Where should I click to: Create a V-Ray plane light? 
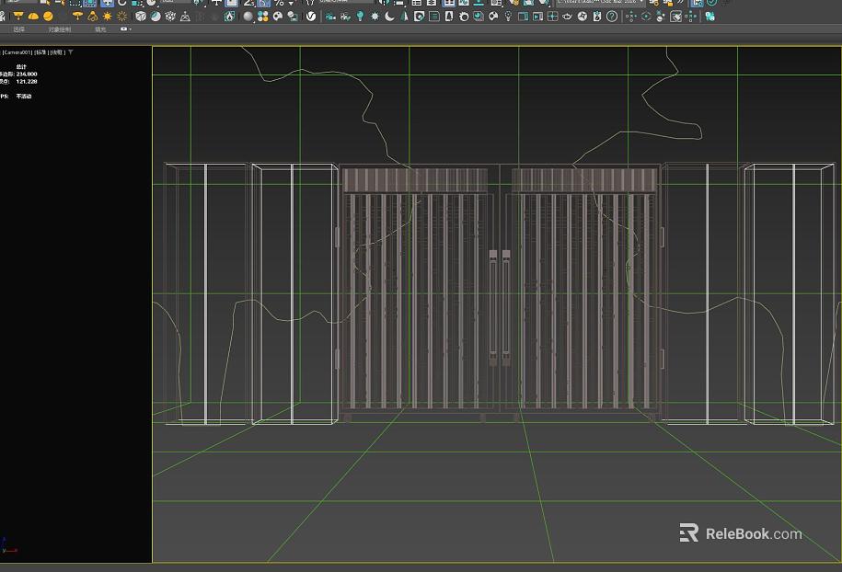point(18,17)
